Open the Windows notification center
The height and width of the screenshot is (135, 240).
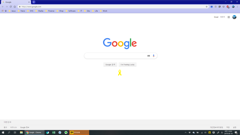(236, 132)
